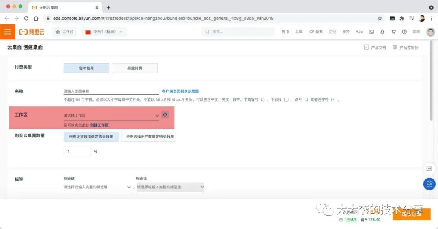Select 根据设置数值确定购买数量 option
This screenshot has height=229, width=438.
91,136
